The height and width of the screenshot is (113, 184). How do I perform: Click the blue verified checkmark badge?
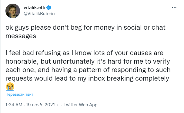[49, 8]
